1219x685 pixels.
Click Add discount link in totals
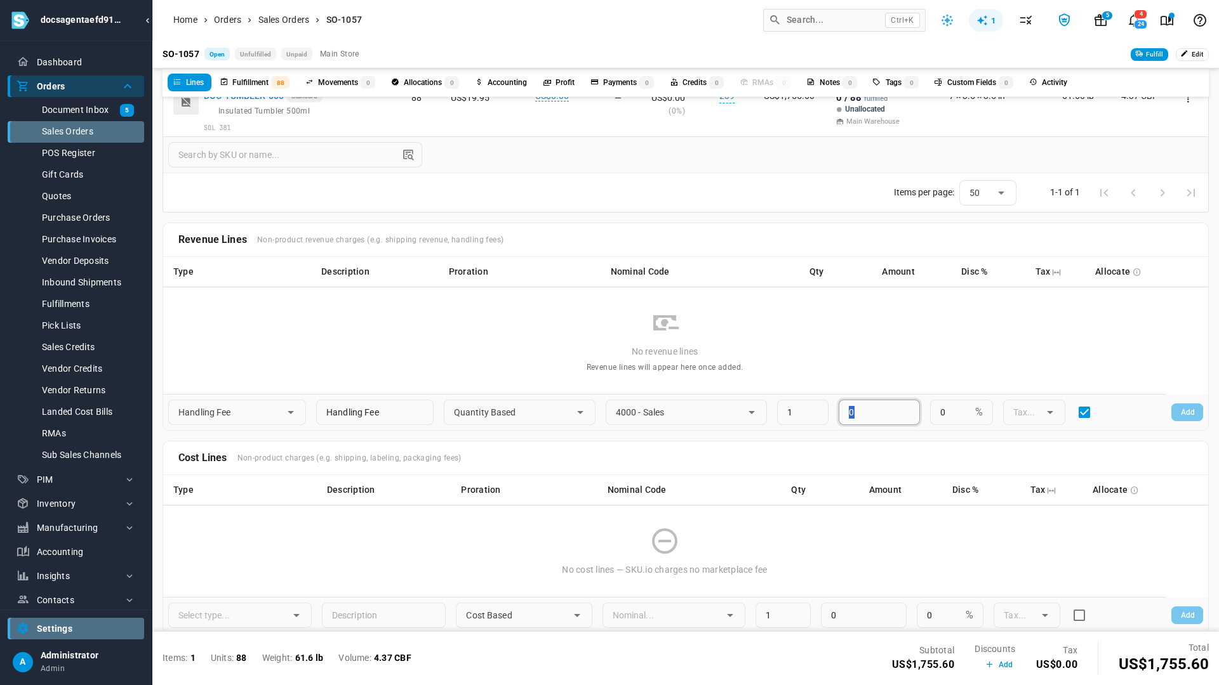click(999, 665)
